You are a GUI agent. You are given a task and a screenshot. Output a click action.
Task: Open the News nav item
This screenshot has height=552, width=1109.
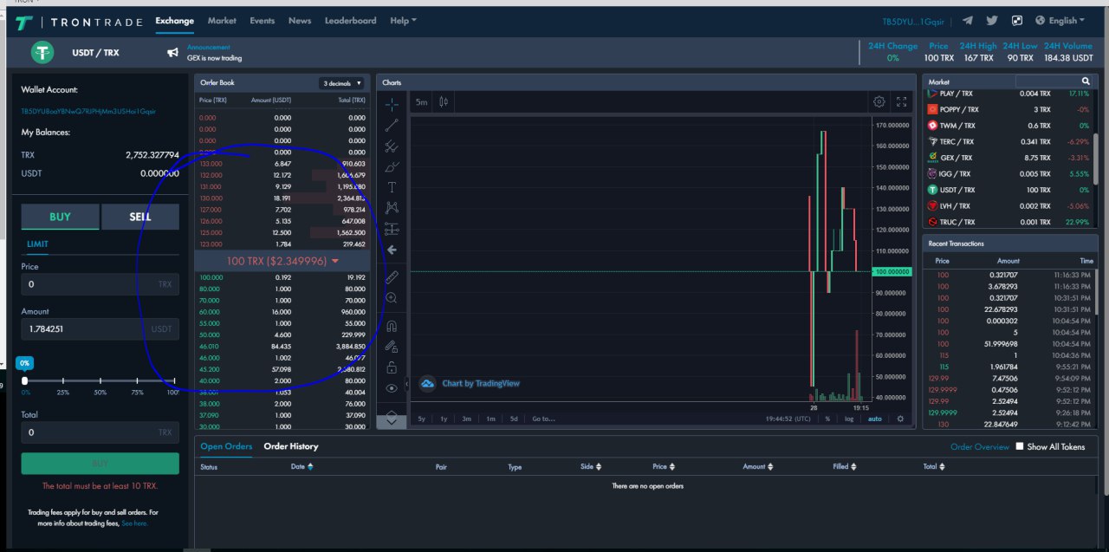click(x=300, y=21)
